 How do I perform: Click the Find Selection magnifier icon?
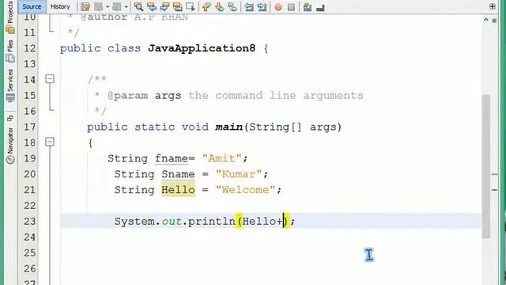139,7
